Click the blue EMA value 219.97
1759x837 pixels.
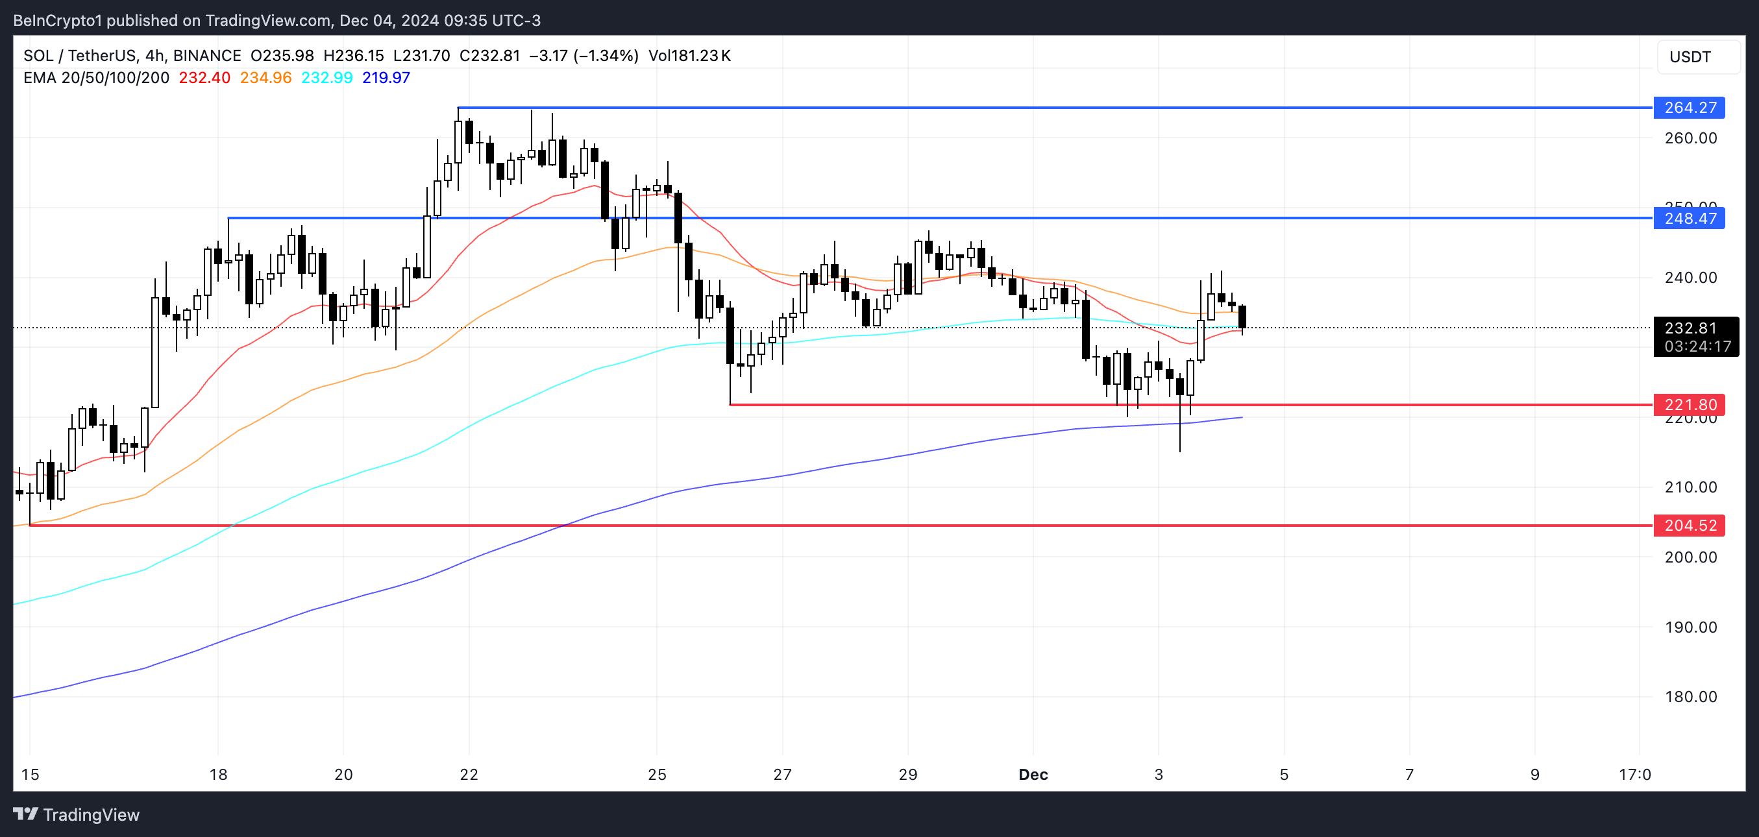pos(386,78)
